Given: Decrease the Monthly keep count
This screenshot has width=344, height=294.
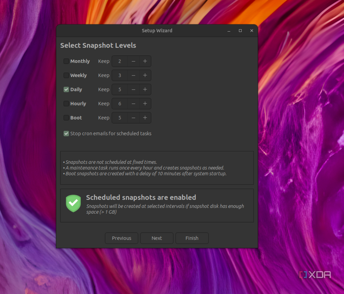Looking at the screenshot, I should [133, 61].
